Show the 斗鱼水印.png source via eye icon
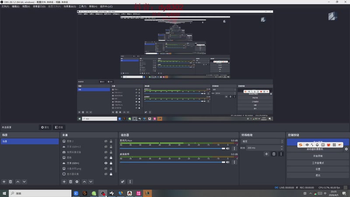This screenshot has height=197, width=350. [106, 169]
